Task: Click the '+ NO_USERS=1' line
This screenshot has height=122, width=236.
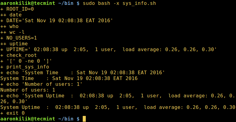Action: coord(19,38)
